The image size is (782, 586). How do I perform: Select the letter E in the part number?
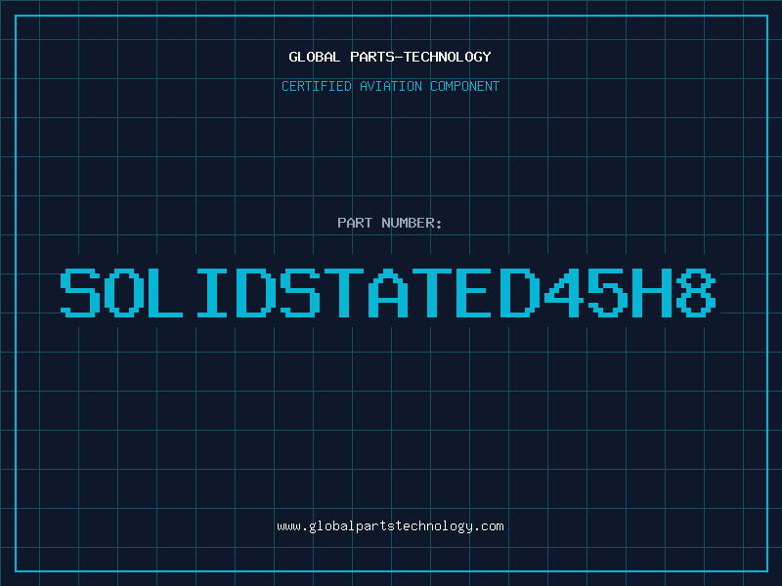click(x=478, y=293)
